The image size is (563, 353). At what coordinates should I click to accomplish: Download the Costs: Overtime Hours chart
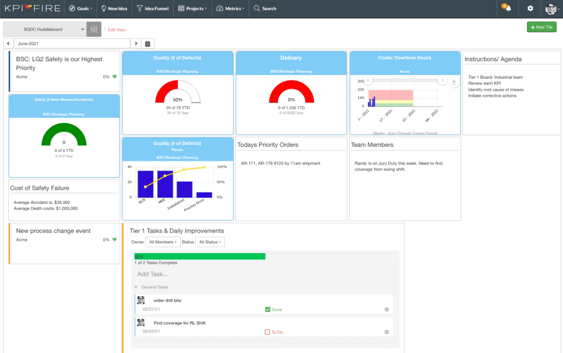454,81
